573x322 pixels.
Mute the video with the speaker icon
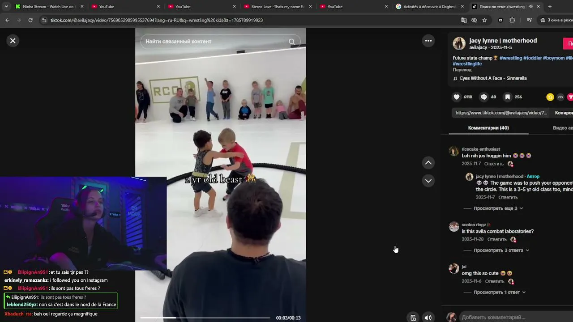point(428,318)
